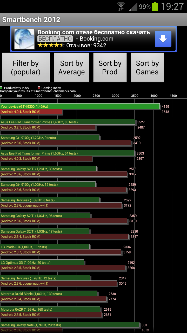Tap the Android 2.3.7 Stock ROM bar
Viewport: 187px width, 333px height.
[x=61, y=252]
